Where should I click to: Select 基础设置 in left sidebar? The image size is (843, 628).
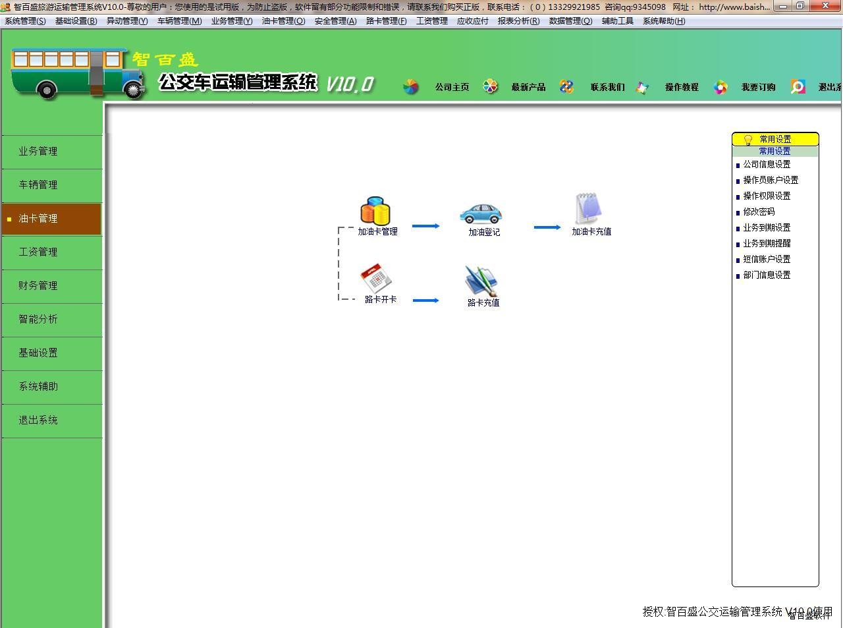(51, 353)
